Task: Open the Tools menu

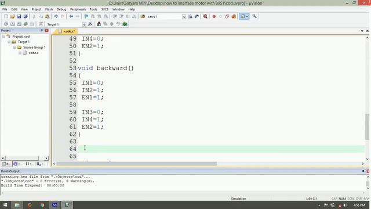Action: 93,9
